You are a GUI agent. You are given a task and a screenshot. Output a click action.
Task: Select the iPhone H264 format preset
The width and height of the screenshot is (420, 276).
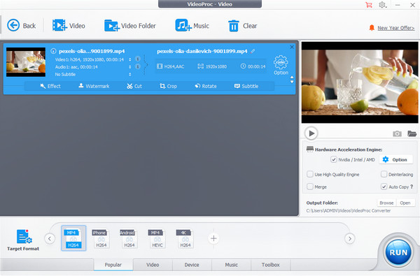point(101,238)
